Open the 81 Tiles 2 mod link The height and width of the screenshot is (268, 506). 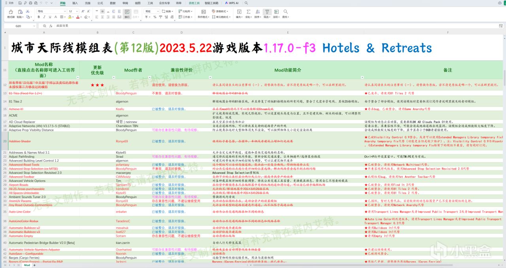[x=15, y=102]
